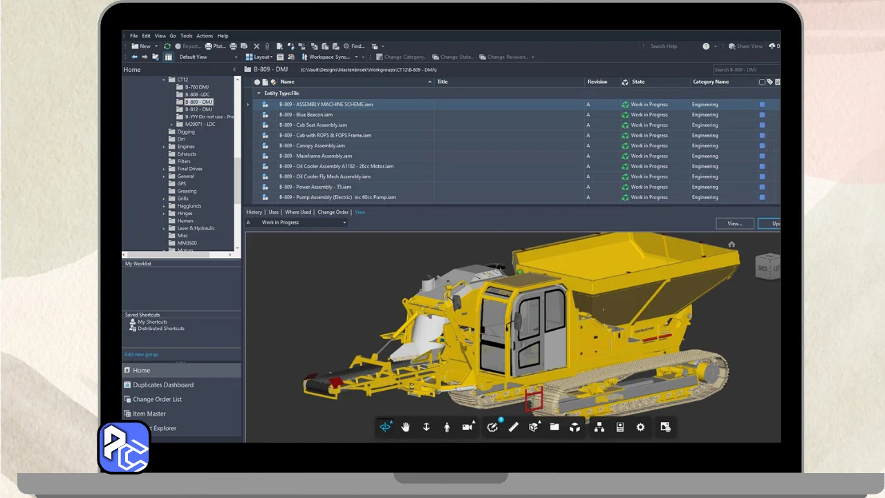
Task: Open the Work in Progress revision dropdown
Action: 344,223
